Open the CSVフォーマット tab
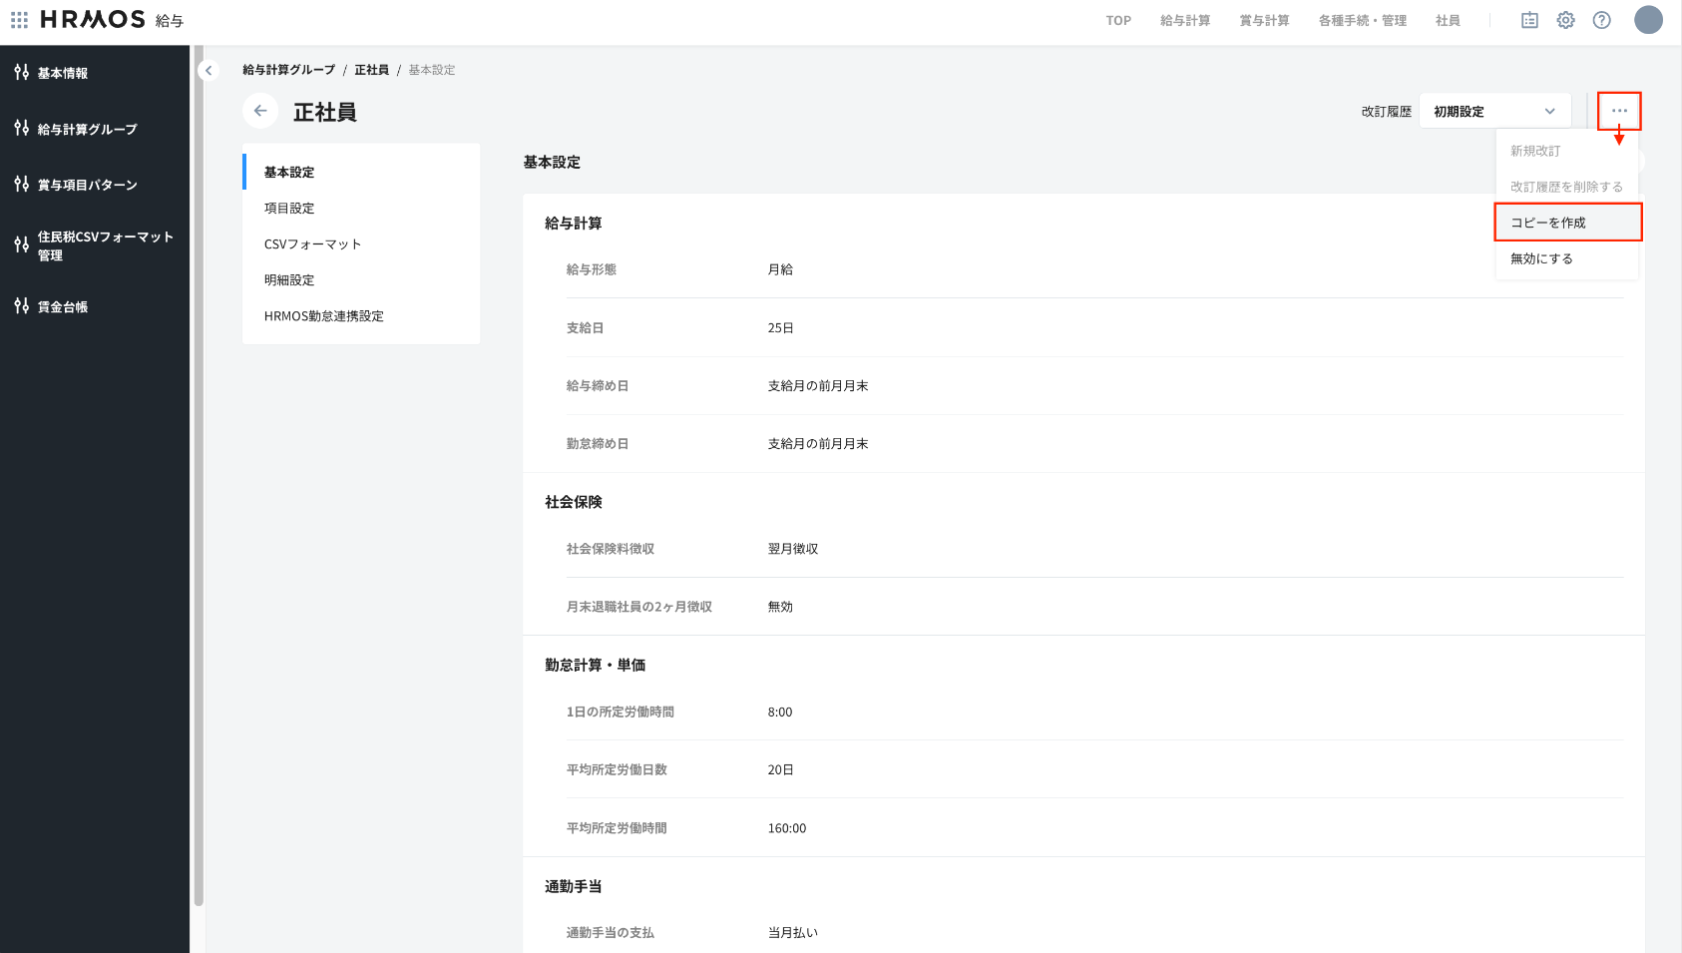Image resolution: width=1682 pixels, height=953 pixels. (312, 244)
